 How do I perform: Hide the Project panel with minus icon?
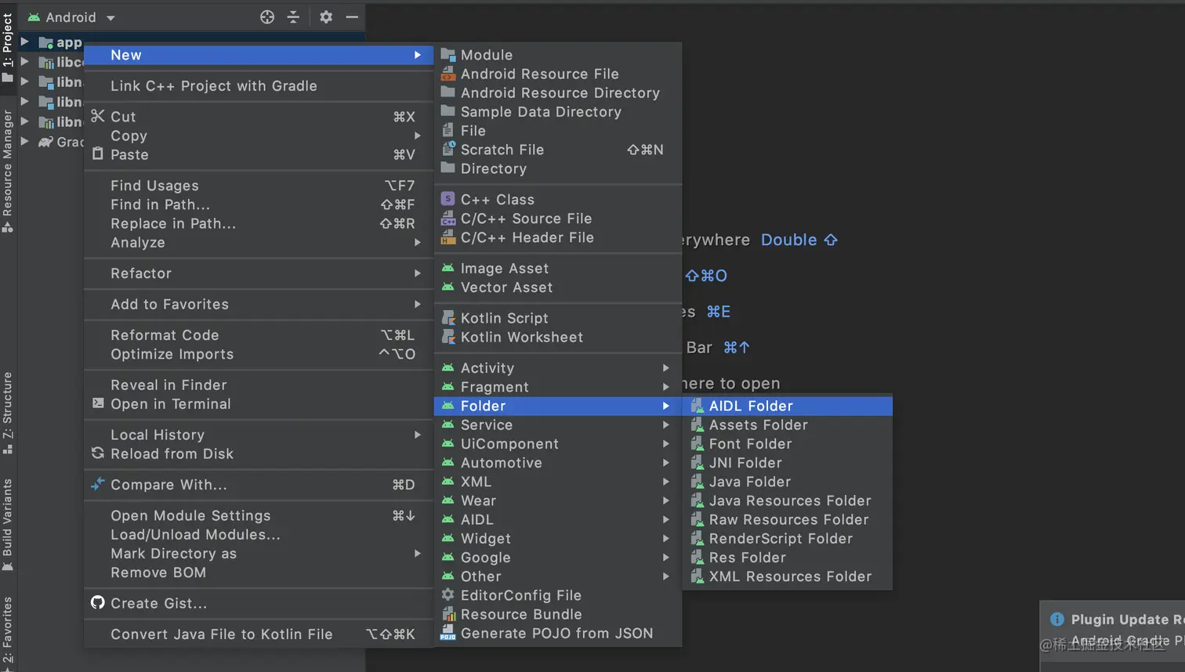pyautogui.click(x=352, y=17)
